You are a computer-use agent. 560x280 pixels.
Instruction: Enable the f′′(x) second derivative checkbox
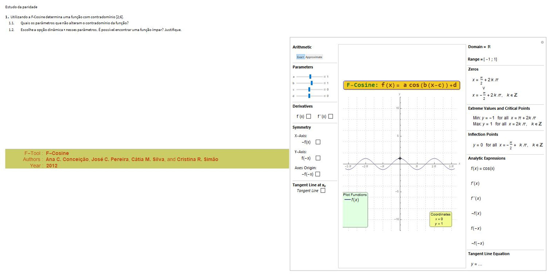pos(331,116)
